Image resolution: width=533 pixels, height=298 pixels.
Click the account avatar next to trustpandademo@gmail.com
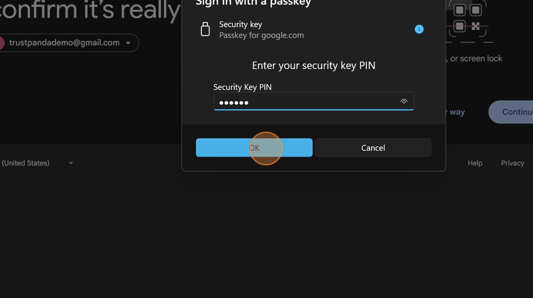tap(2, 43)
